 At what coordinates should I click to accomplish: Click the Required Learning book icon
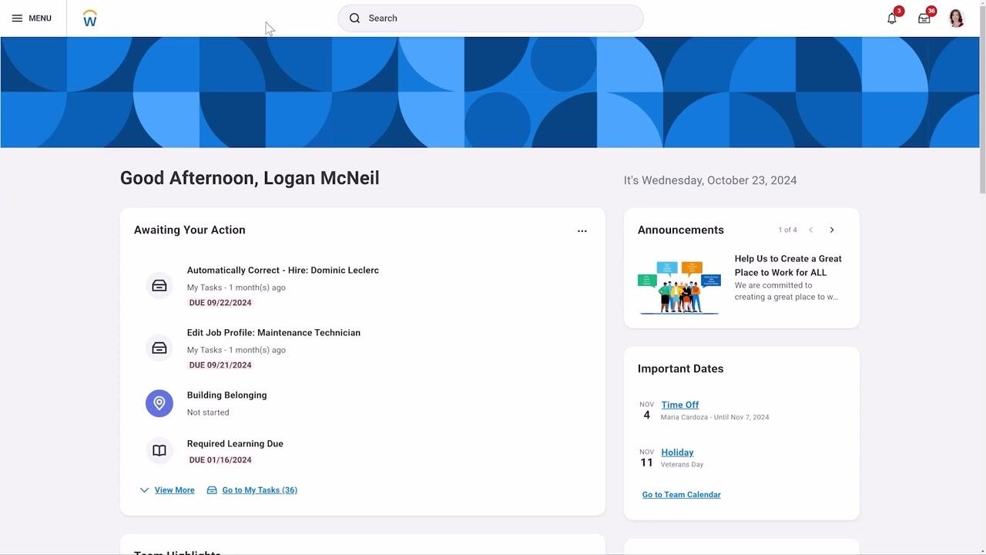[x=159, y=451]
